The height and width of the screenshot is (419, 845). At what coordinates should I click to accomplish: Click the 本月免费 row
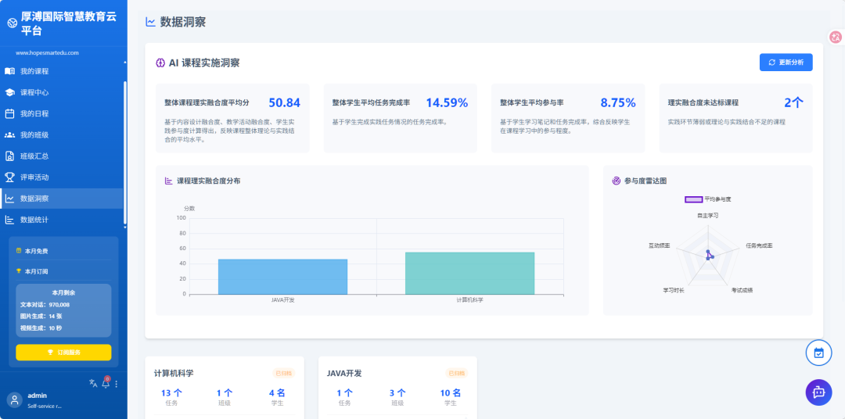coord(63,251)
